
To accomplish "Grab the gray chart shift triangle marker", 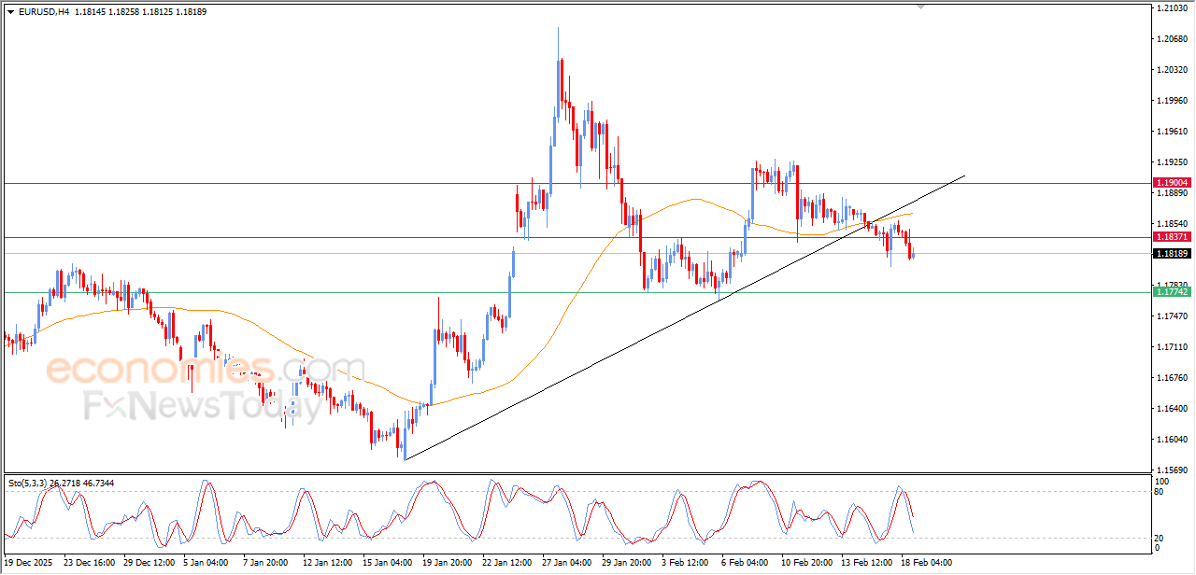I will (x=921, y=7).
